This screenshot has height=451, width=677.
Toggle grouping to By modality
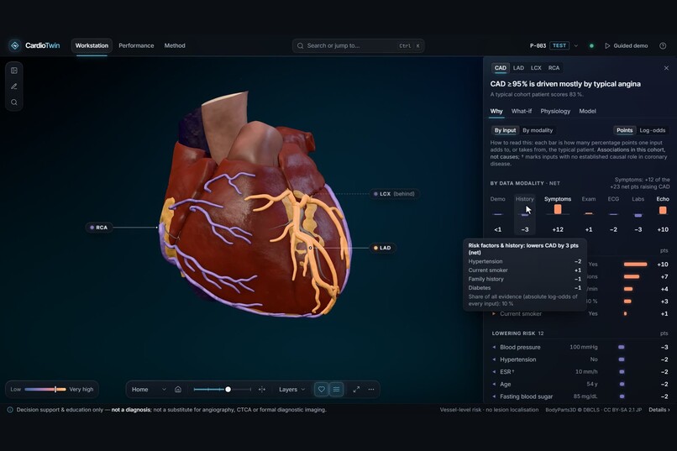pyautogui.click(x=538, y=130)
